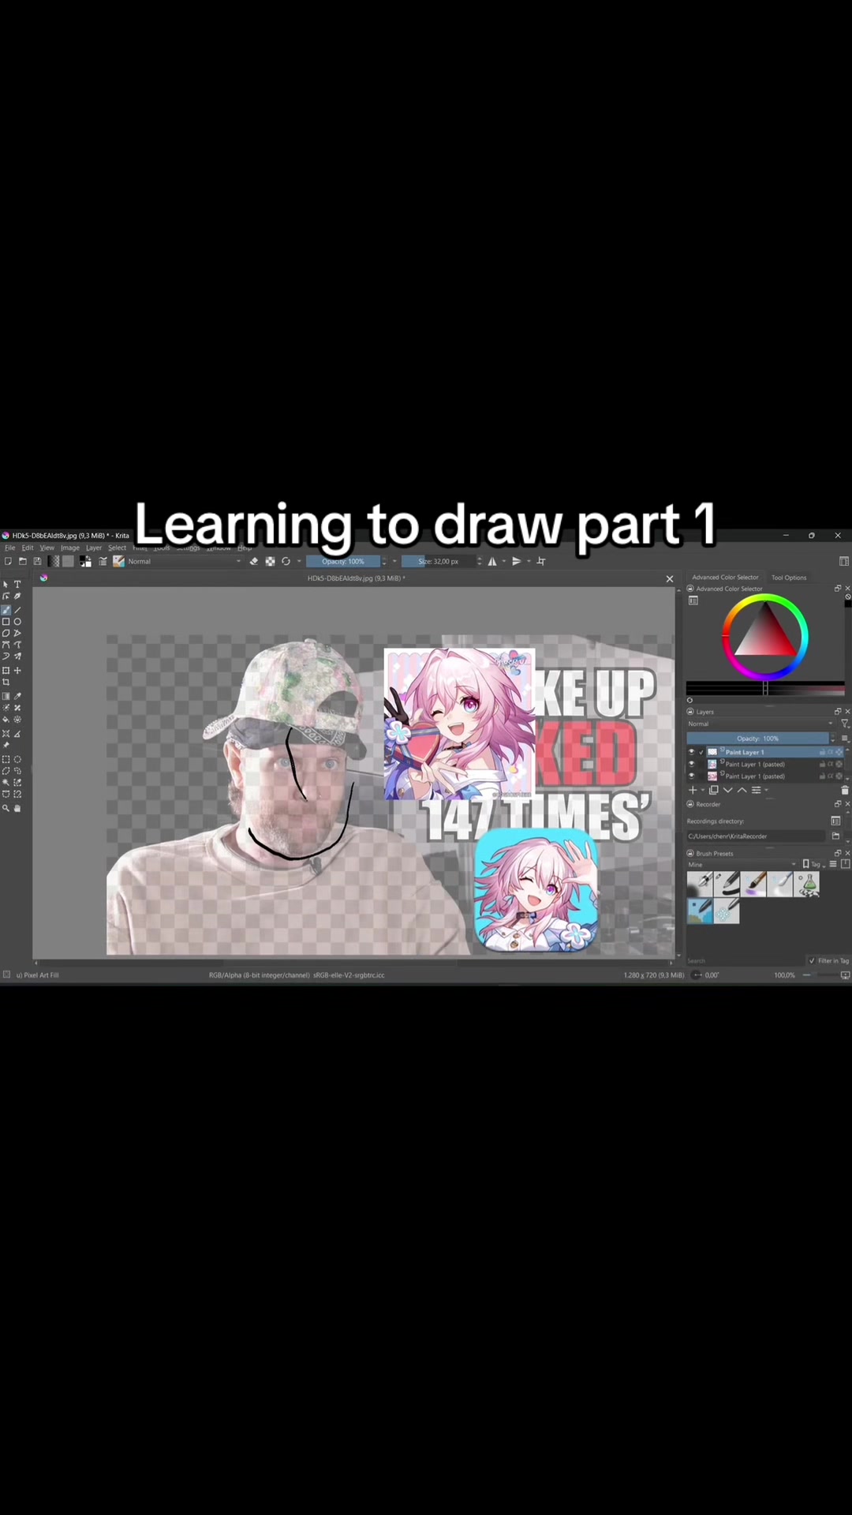Select the Transform tool
Screen dimensions: 852x1515
(x=6, y=671)
